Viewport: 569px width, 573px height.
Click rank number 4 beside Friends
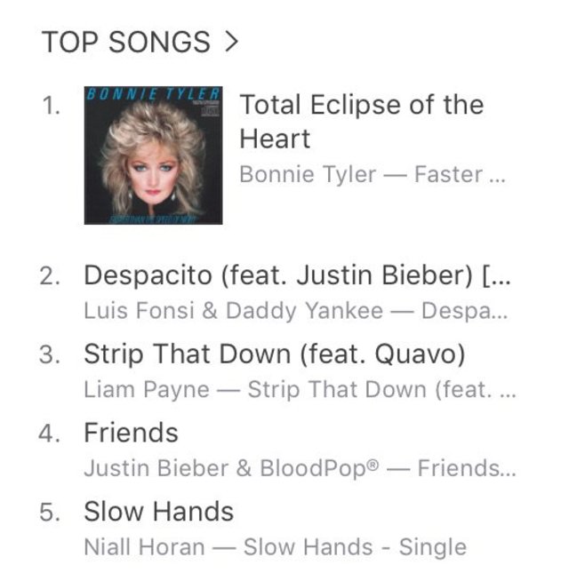(51, 434)
